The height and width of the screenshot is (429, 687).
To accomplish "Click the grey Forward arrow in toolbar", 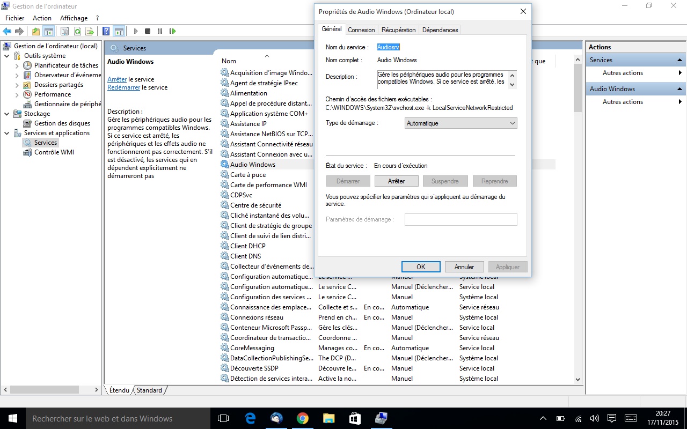I will pyautogui.click(x=19, y=31).
